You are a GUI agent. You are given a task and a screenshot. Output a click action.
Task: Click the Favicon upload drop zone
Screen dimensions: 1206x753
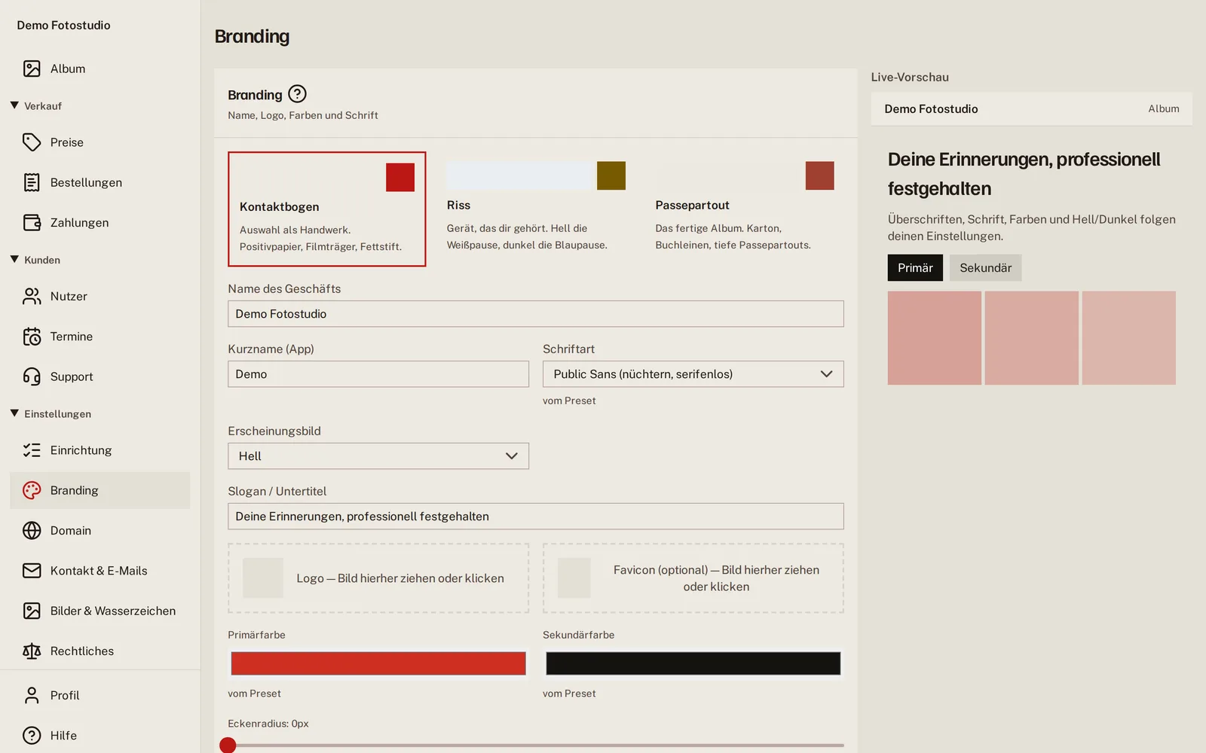coord(693,578)
